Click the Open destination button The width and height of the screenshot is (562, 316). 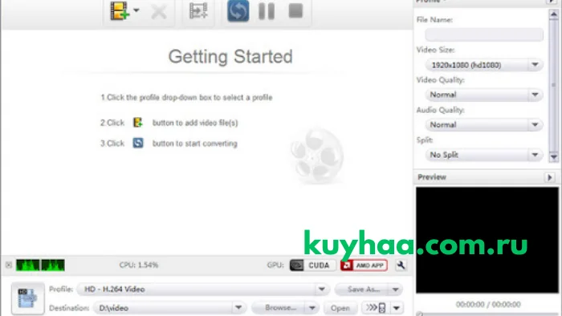[x=340, y=308]
